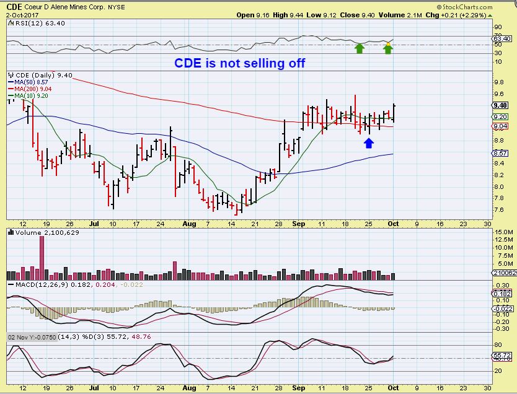Click the Sep label on the bottom date axis
517x394 pixels.
click(x=298, y=388)
